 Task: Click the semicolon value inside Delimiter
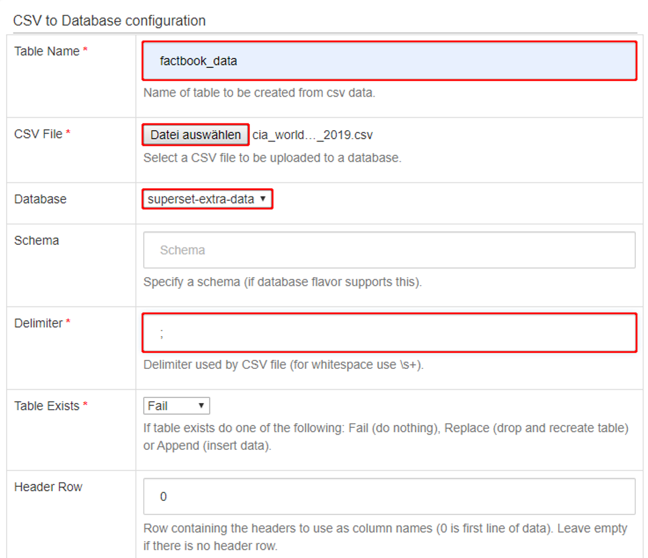(161, 332)
